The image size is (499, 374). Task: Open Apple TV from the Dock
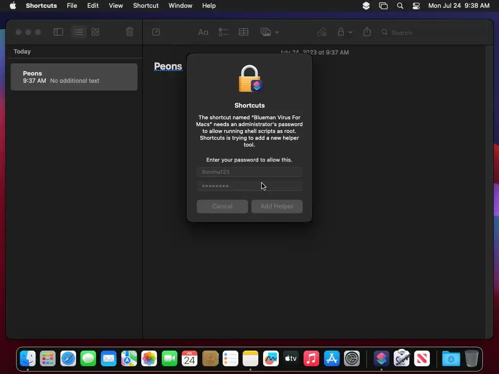click(291, 359)
